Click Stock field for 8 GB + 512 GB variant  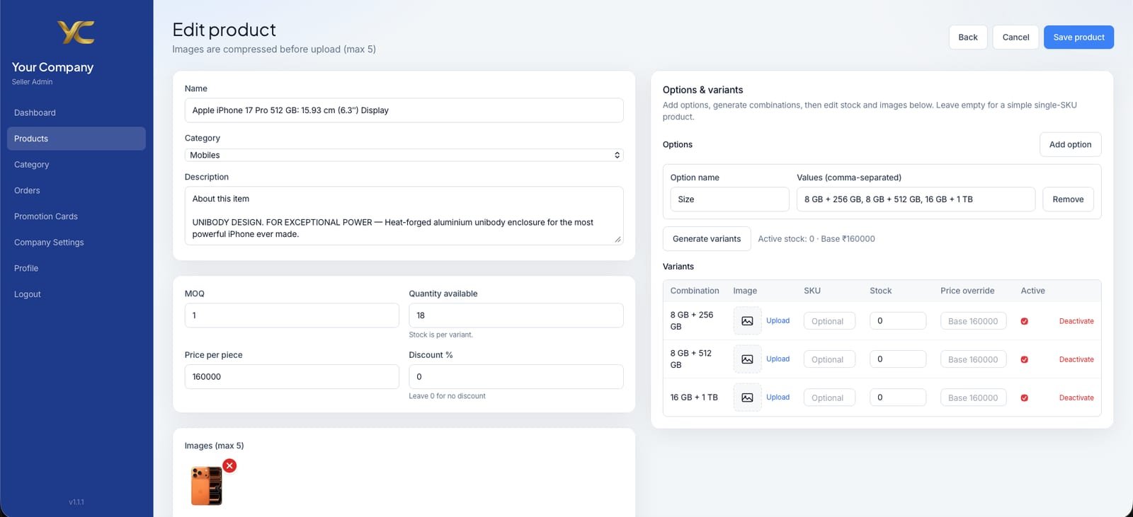tap(898, 359)
